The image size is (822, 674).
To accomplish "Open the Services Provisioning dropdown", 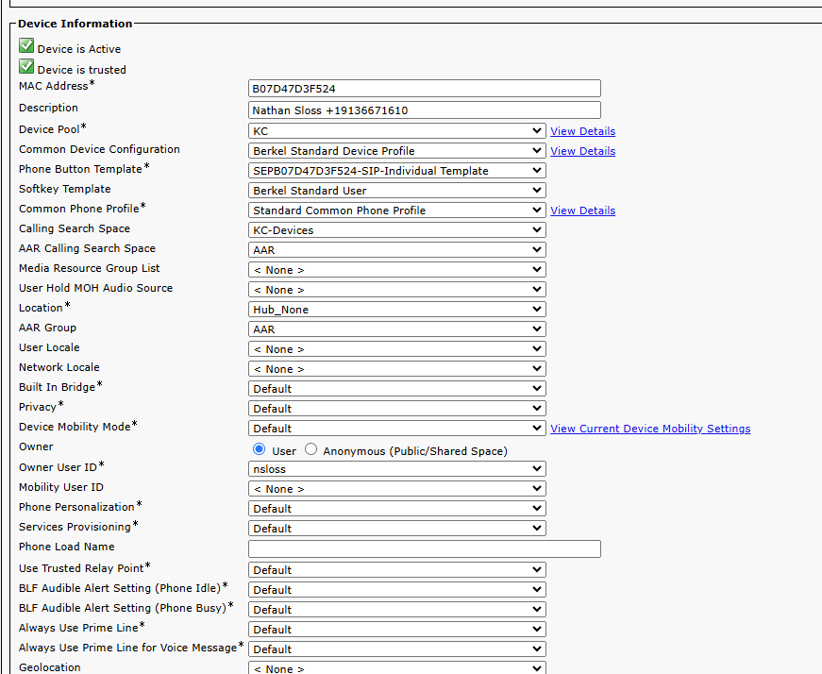I will [x=397, y=529].
